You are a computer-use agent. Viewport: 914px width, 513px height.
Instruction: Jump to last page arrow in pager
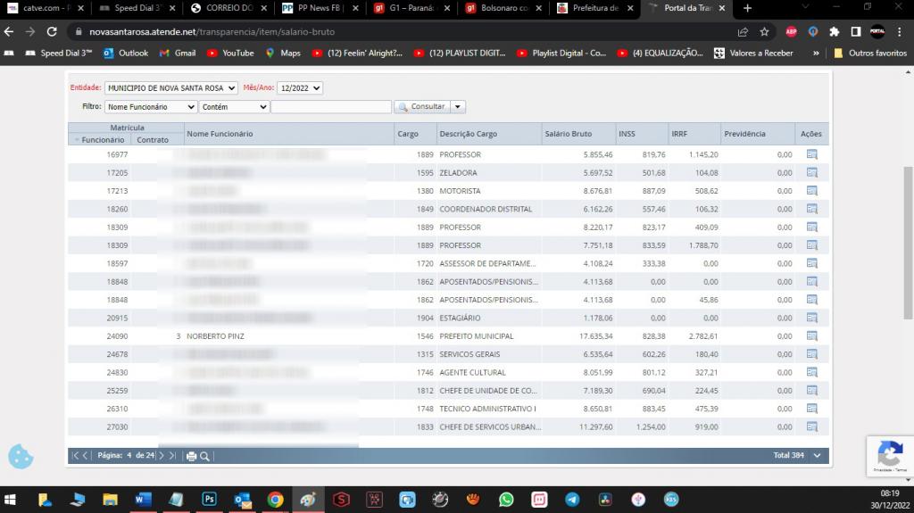coord(172,456)
